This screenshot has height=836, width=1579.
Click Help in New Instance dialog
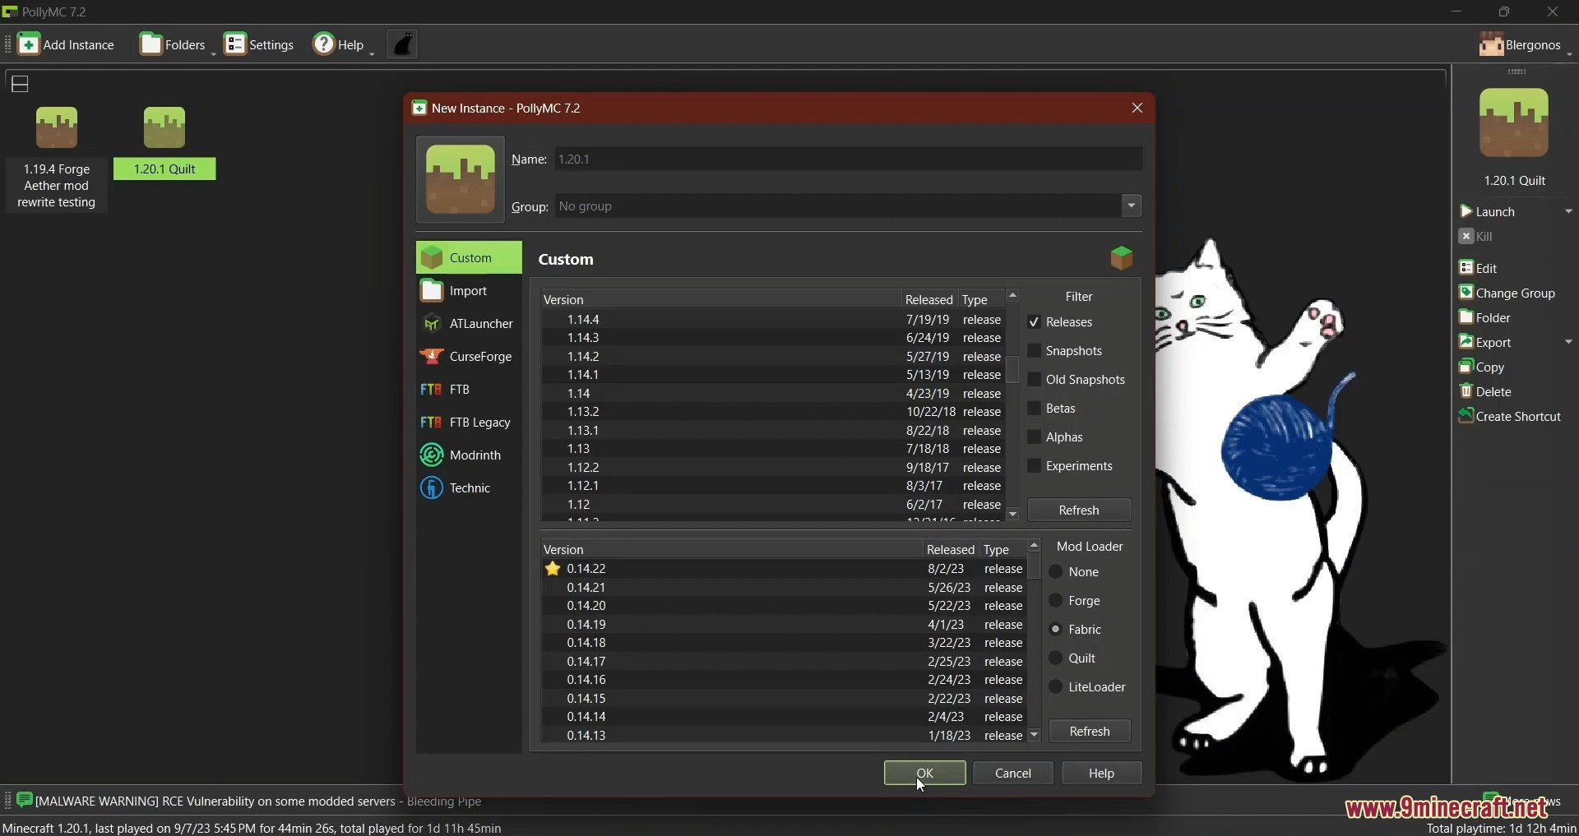point(1102,774)
